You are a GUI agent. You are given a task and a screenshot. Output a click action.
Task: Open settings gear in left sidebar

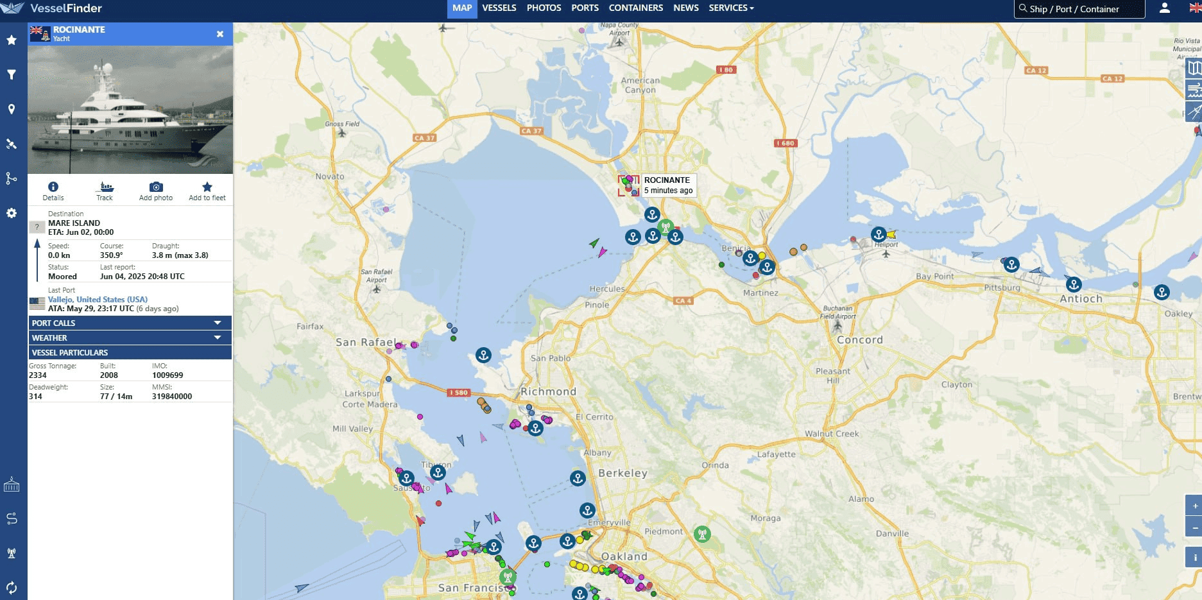click(x=12, y=213)
